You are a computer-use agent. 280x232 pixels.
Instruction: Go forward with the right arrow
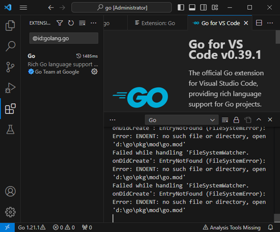click(x=62, y=8)
